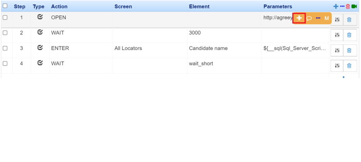Open settings sliders for step 2
Viewport: 361px width, 162px height.
337,35
